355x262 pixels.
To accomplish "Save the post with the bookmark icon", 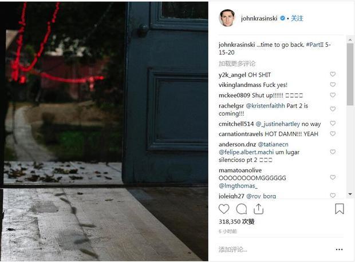I will pos(340,209).
